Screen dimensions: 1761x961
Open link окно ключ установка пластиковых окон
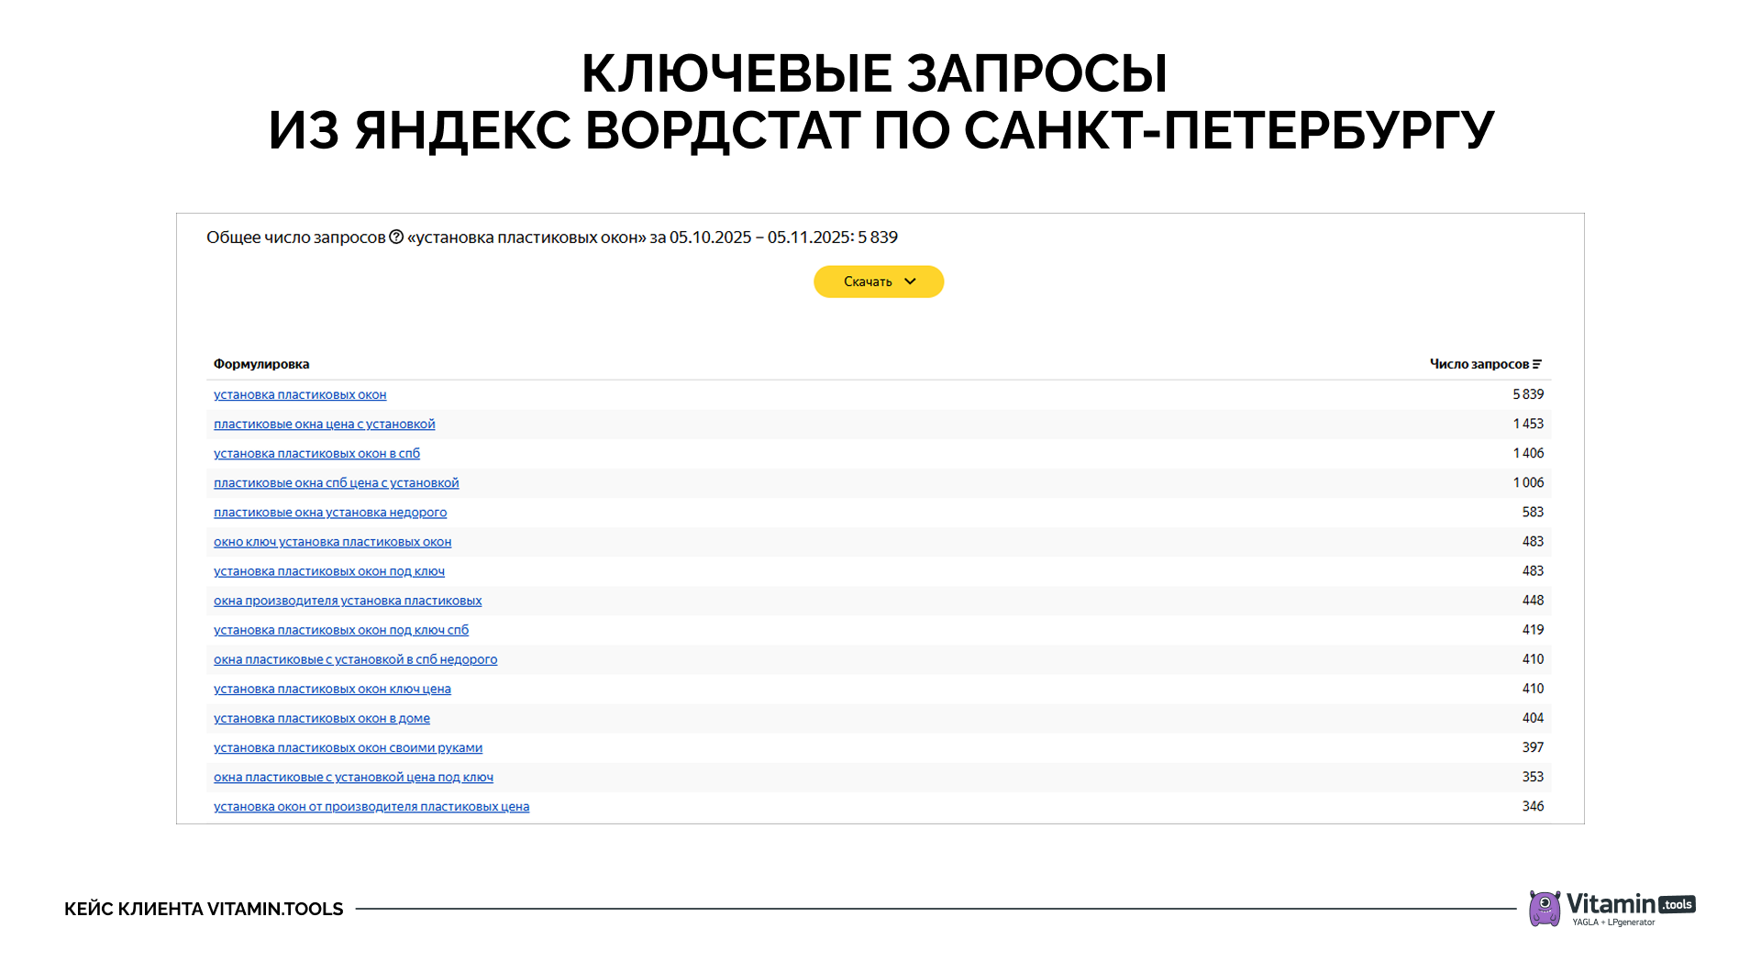[x=332, y=542]
